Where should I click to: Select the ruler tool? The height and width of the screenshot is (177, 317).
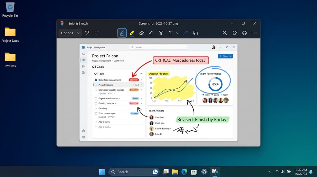(x=151, y=33)
